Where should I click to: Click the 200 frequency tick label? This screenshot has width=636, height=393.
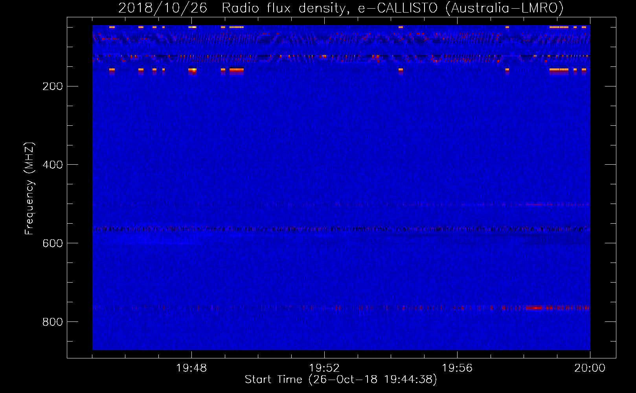tap(53, 86)
